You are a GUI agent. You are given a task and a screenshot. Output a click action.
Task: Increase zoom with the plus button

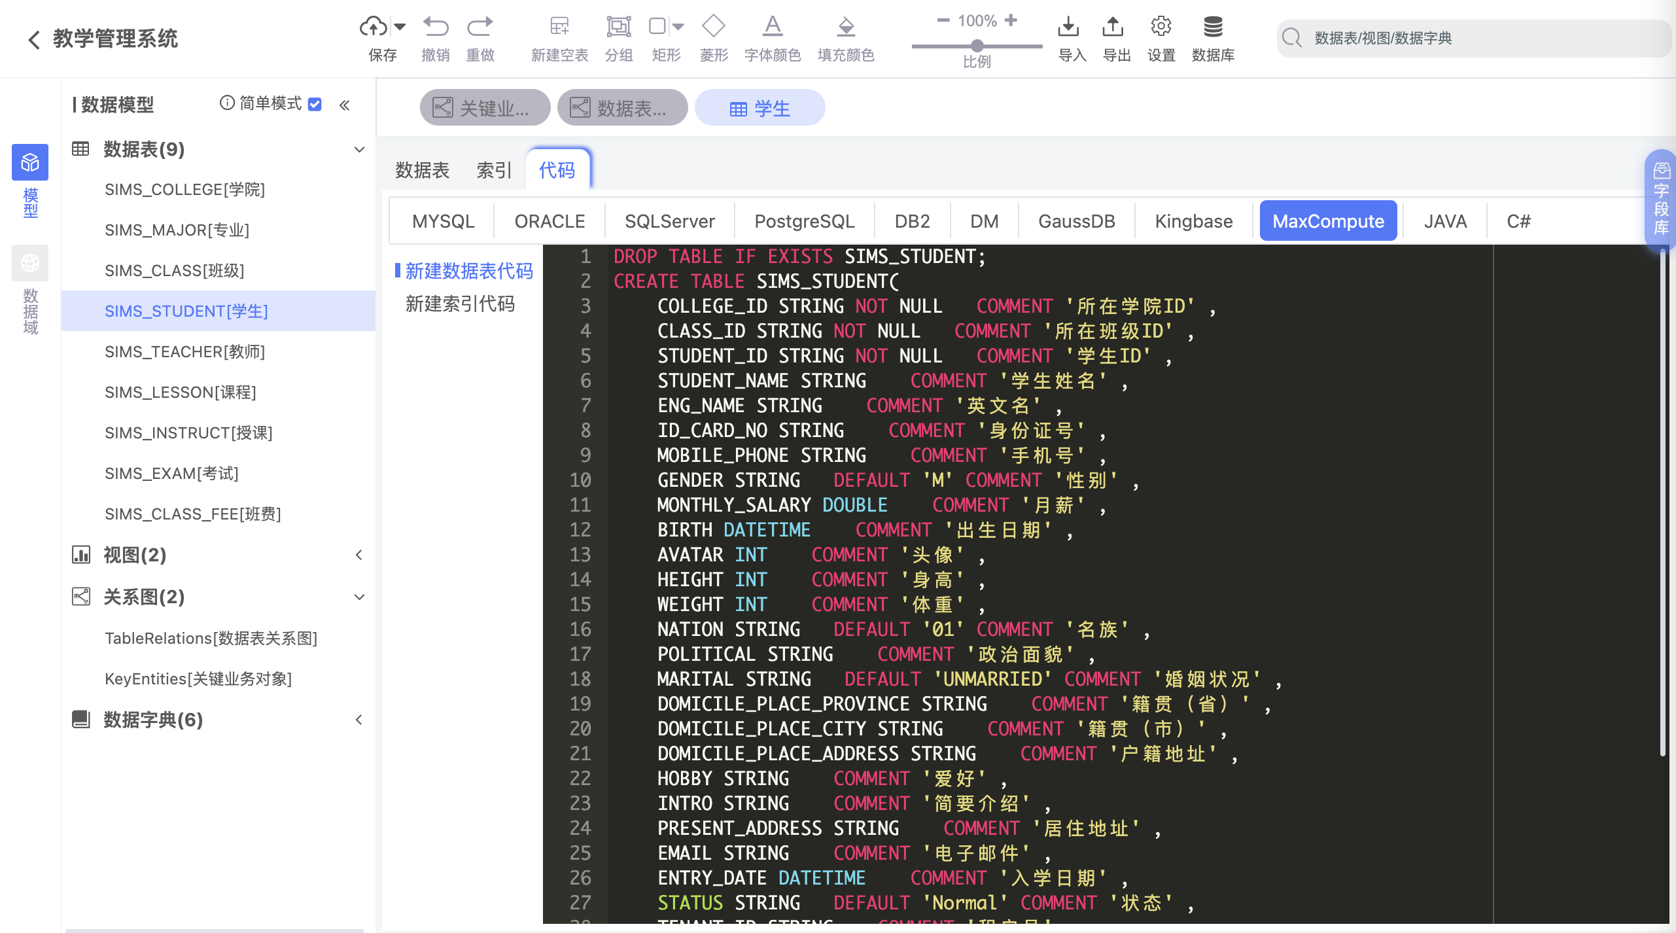(1011, 20)
